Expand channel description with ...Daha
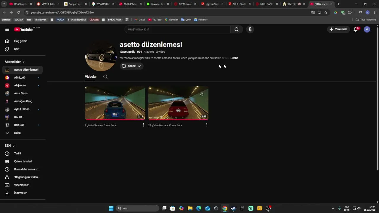 pos(234,58)
